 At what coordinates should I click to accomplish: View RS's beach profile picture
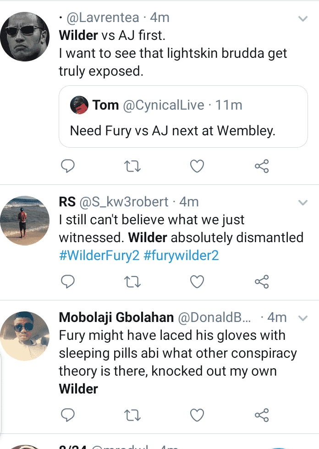(x=25, y=221)
